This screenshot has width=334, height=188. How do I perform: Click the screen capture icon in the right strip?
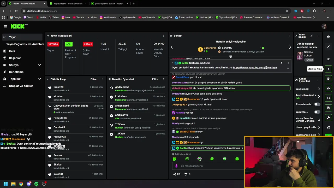328,59
